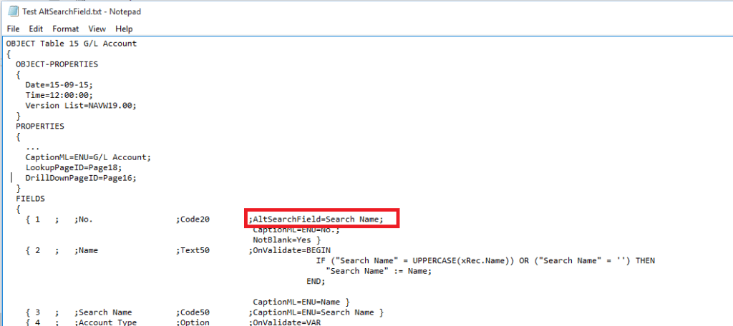
Task: Open the Format menu
Action: click(x=65, y=29)
